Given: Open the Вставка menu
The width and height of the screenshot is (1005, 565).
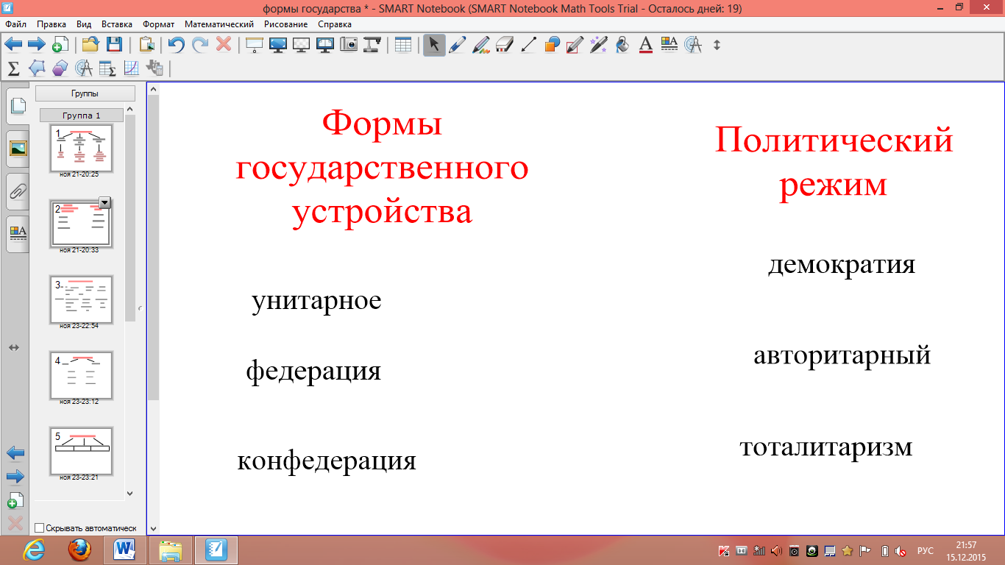Looking at the screenshot, I should [117, 24].
